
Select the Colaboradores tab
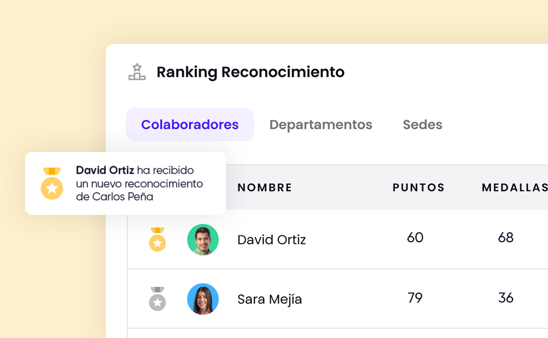click(190, 125)
